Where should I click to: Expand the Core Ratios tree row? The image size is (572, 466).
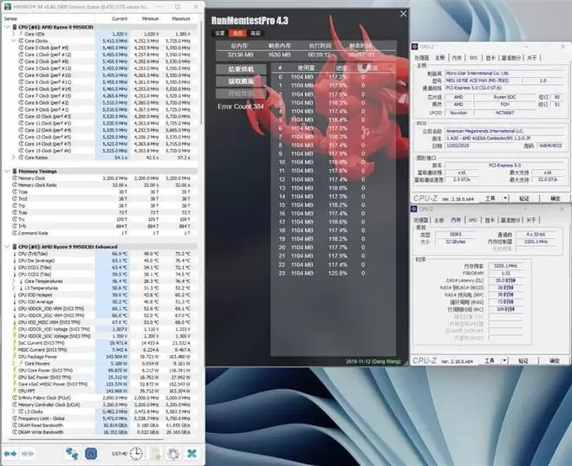(x=12, y=158)
